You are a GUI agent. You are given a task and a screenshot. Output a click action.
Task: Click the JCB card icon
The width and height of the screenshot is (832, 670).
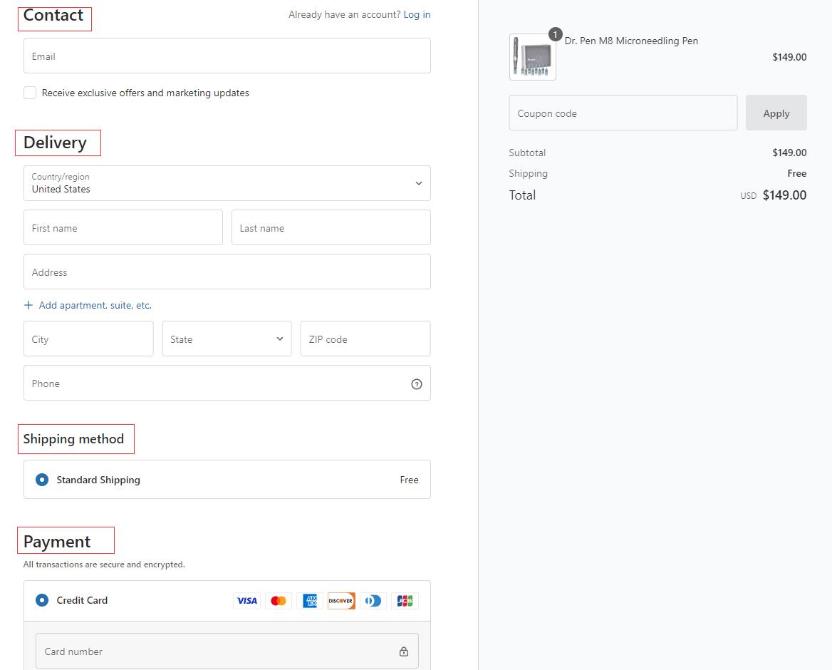click(x=405, y=601)
